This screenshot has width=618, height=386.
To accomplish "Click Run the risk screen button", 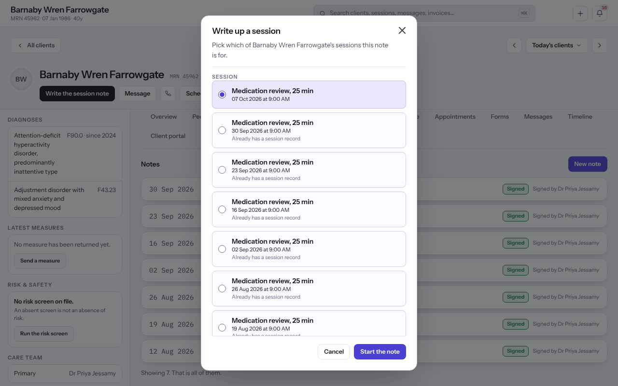I will [44, 334].
